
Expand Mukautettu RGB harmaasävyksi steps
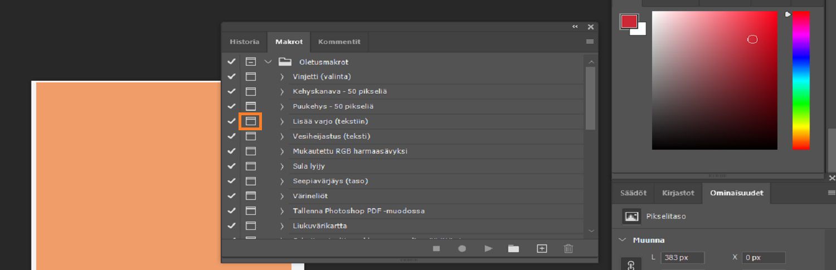[x=282, y=151]
